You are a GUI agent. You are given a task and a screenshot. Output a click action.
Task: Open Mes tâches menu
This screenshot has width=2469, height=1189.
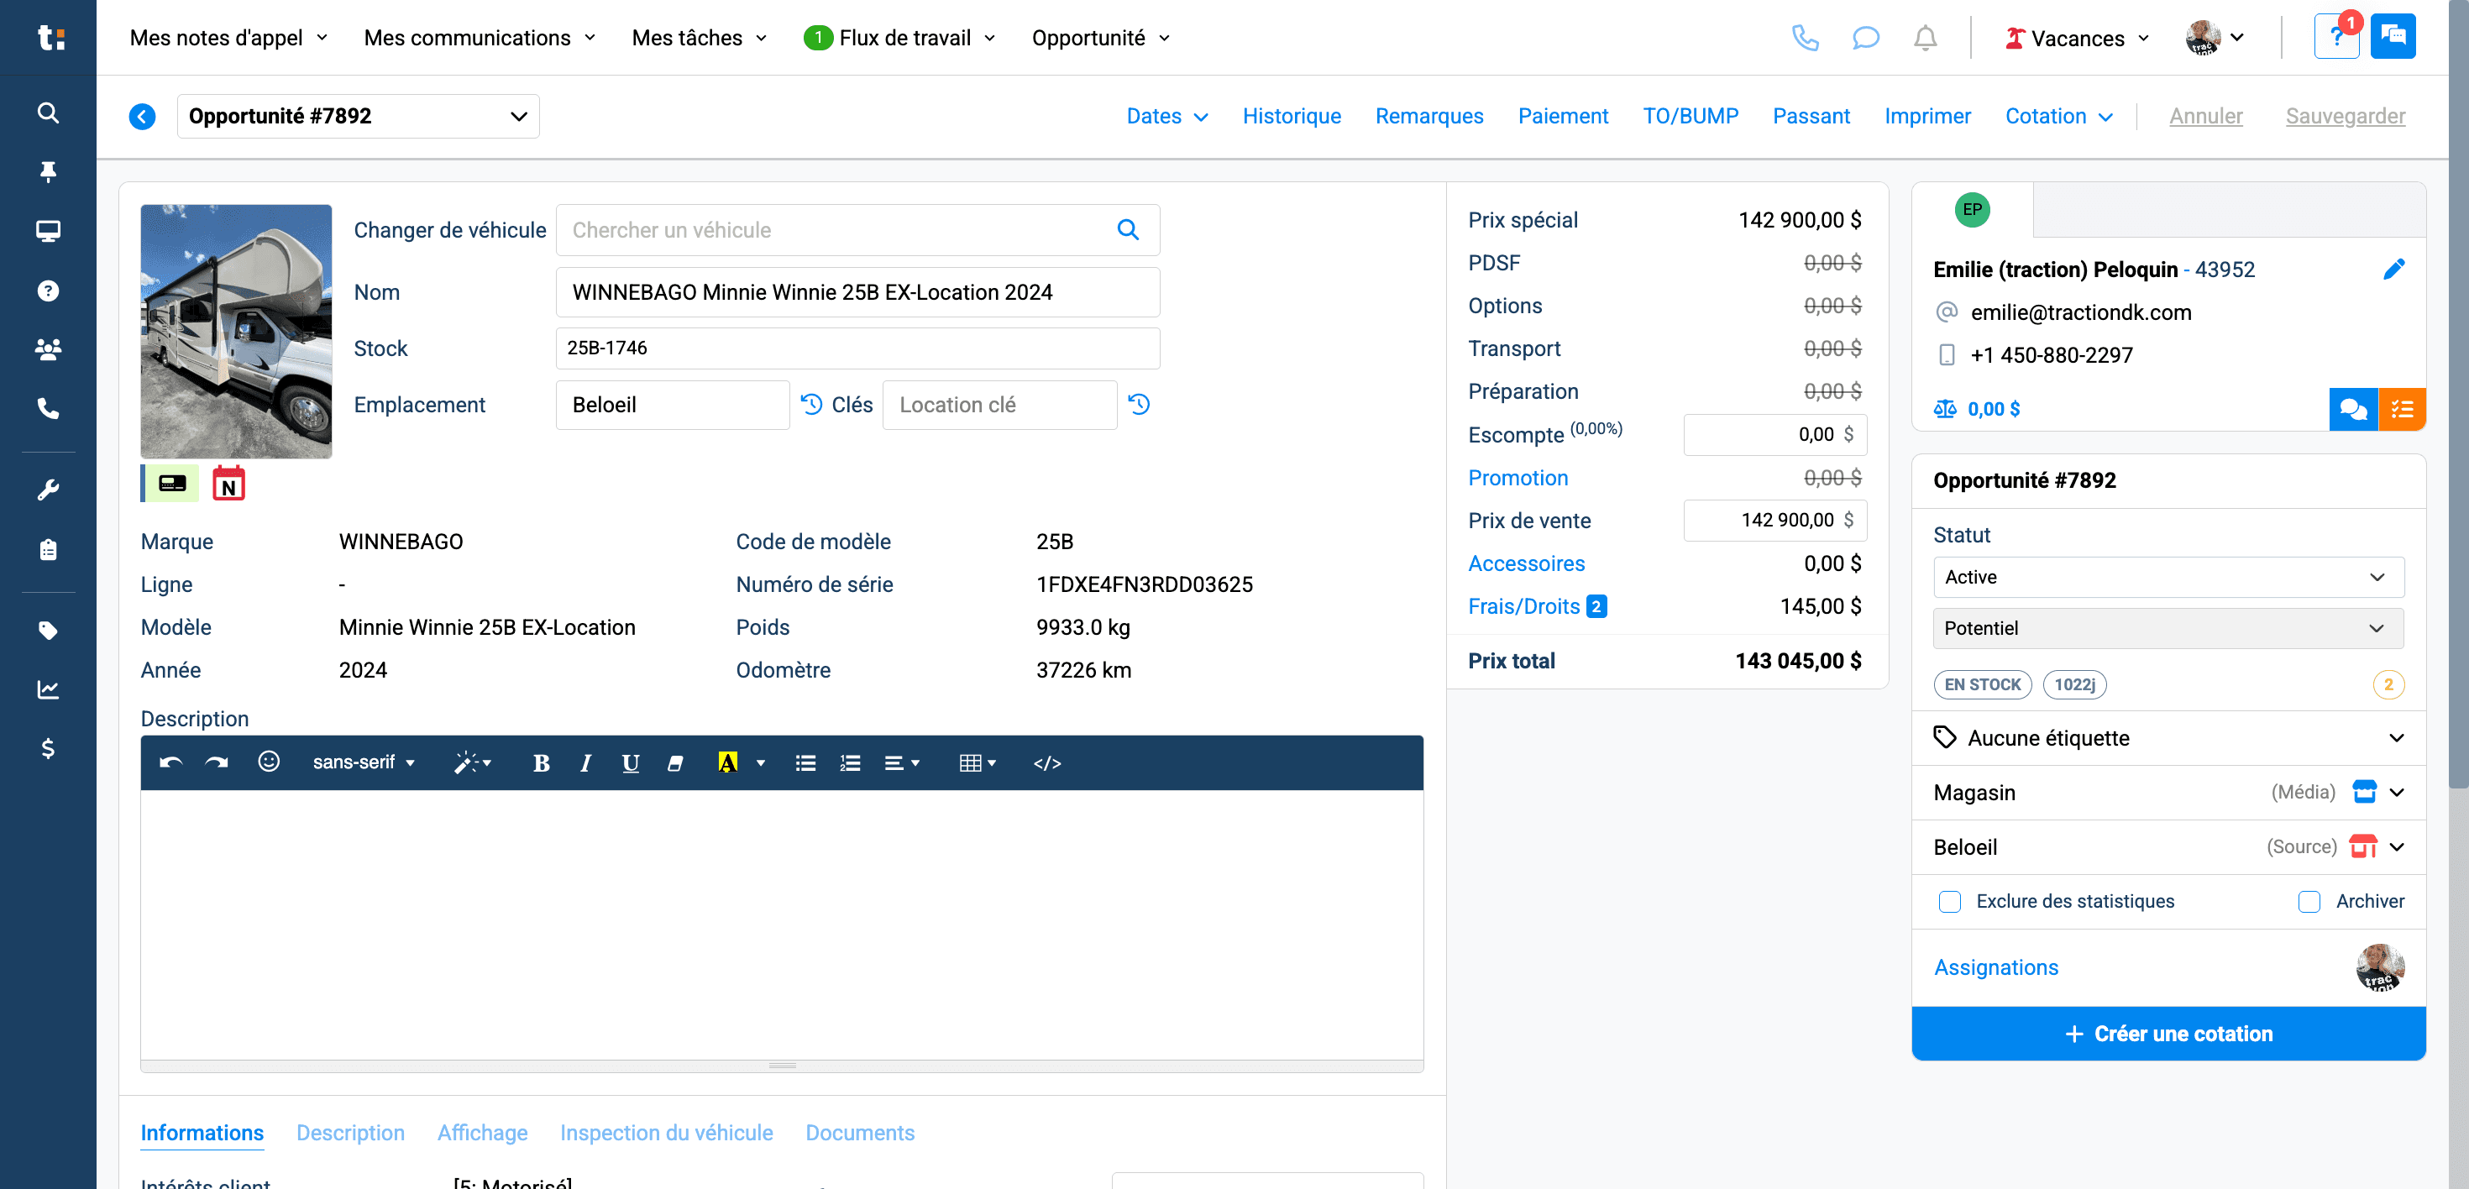(699, 39)
